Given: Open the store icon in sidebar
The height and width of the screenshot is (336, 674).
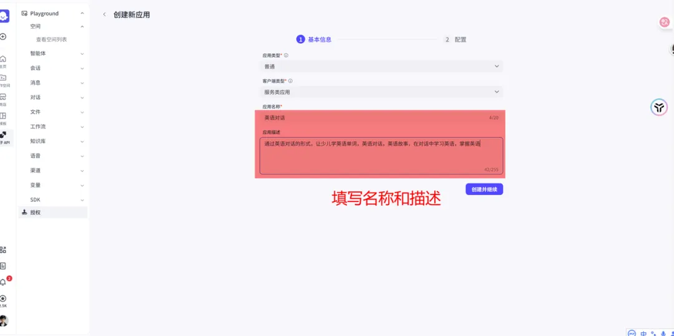Looking at the screenshot, I should [x=3, y=97].
